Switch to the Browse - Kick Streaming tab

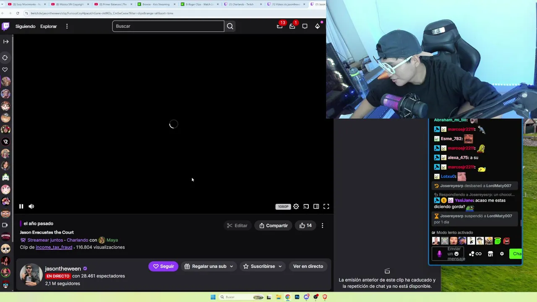tap(156, 4)
